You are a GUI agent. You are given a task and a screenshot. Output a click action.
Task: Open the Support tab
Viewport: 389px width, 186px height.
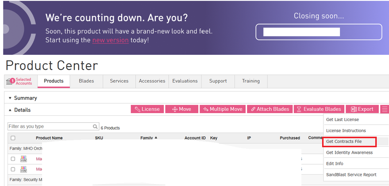218,81
